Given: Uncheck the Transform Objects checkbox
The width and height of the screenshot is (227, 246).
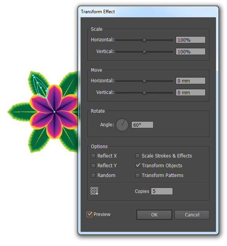Looking at the screenshot, I should 138,166.
